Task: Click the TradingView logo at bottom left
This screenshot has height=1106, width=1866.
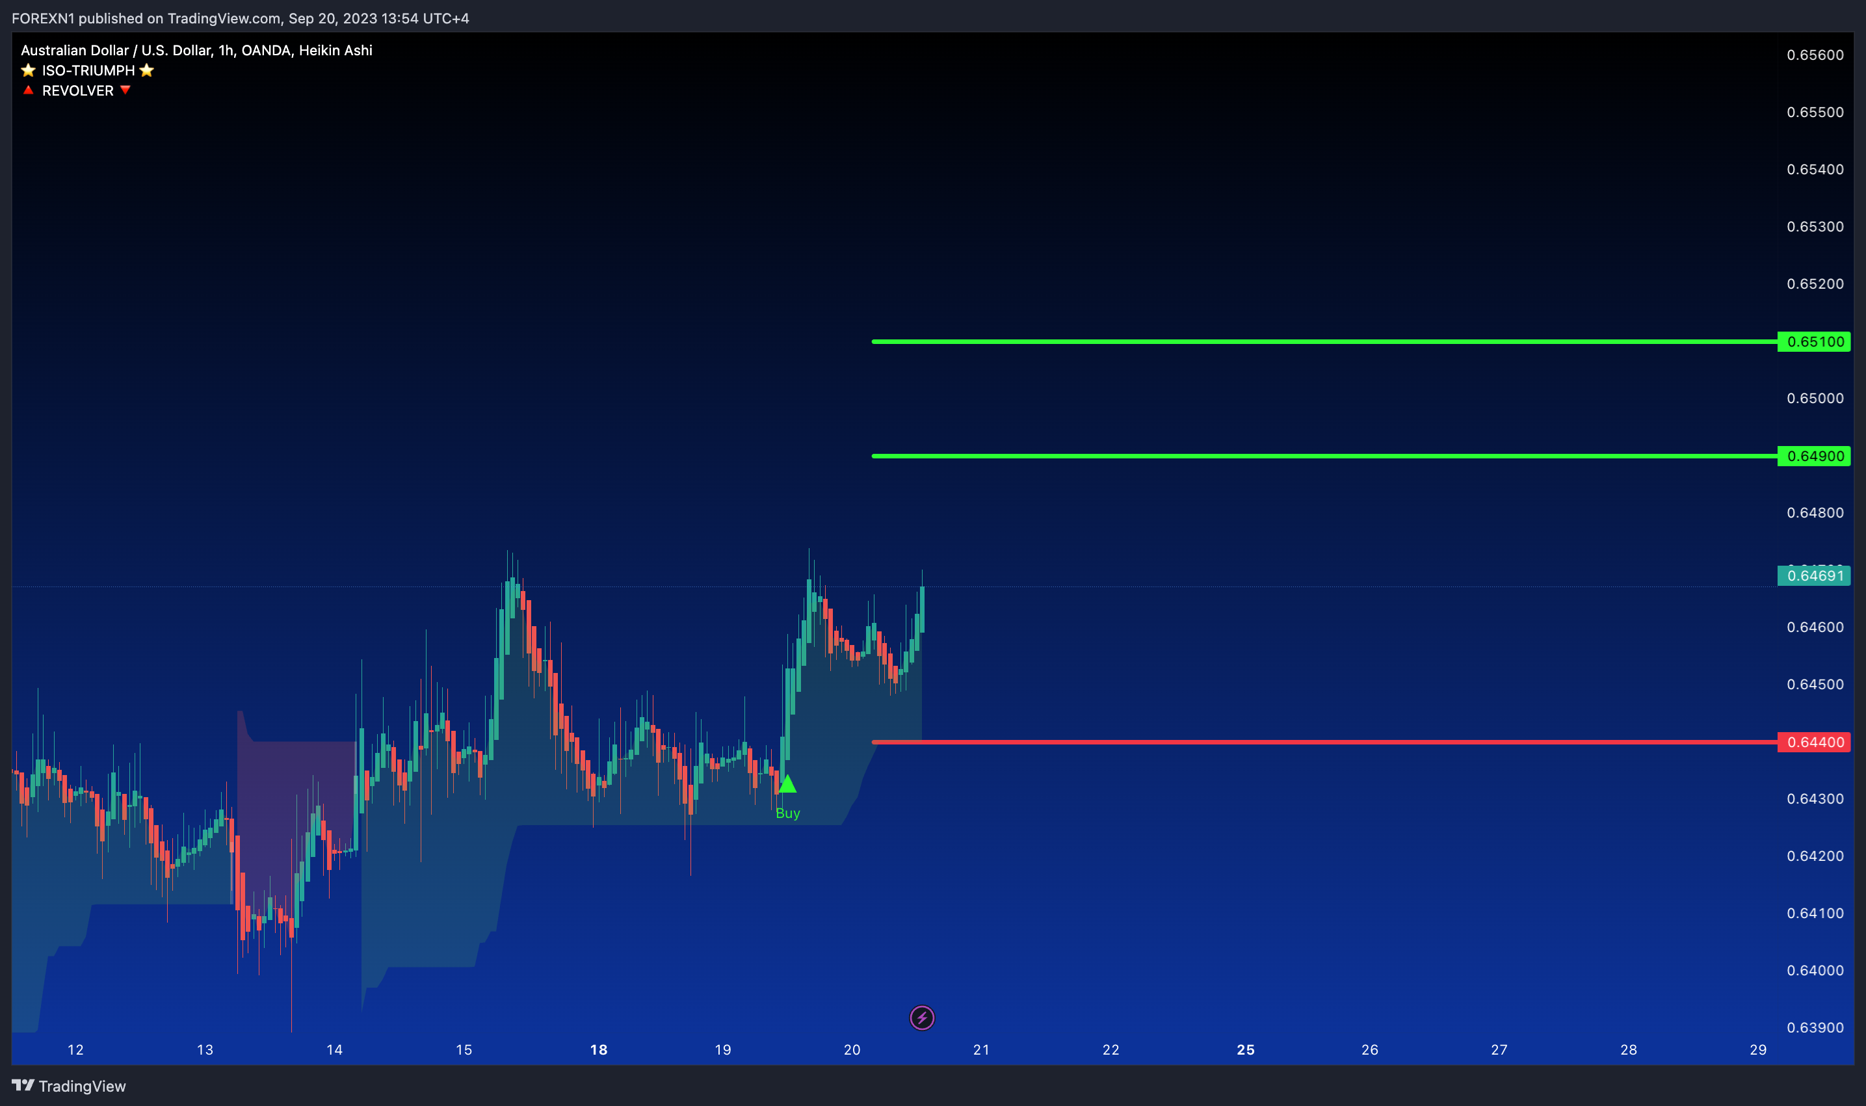Action: pyautogui.click(x=23, y=1085)
